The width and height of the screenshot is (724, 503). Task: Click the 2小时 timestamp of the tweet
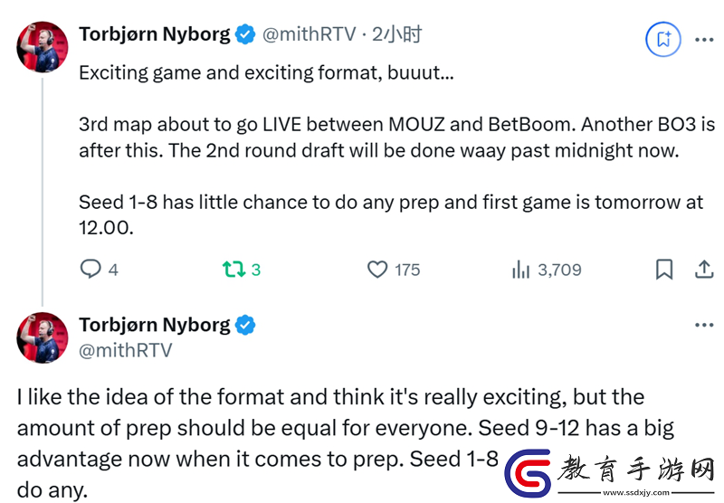396,34
